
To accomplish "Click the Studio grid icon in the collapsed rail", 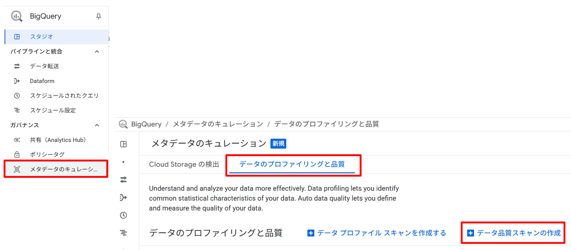I will [x=123, y=144].
